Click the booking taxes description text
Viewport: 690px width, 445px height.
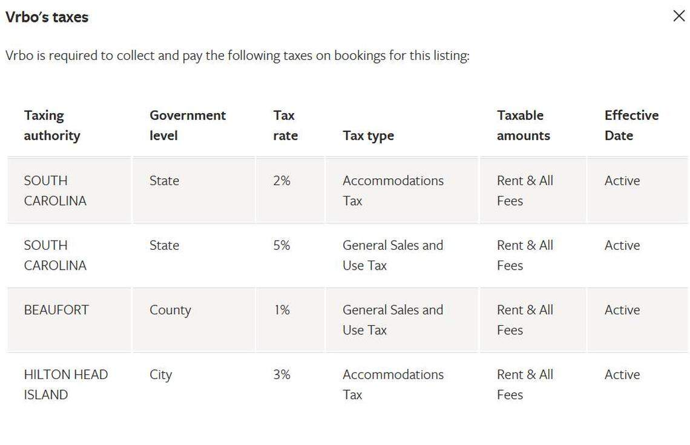238,55
